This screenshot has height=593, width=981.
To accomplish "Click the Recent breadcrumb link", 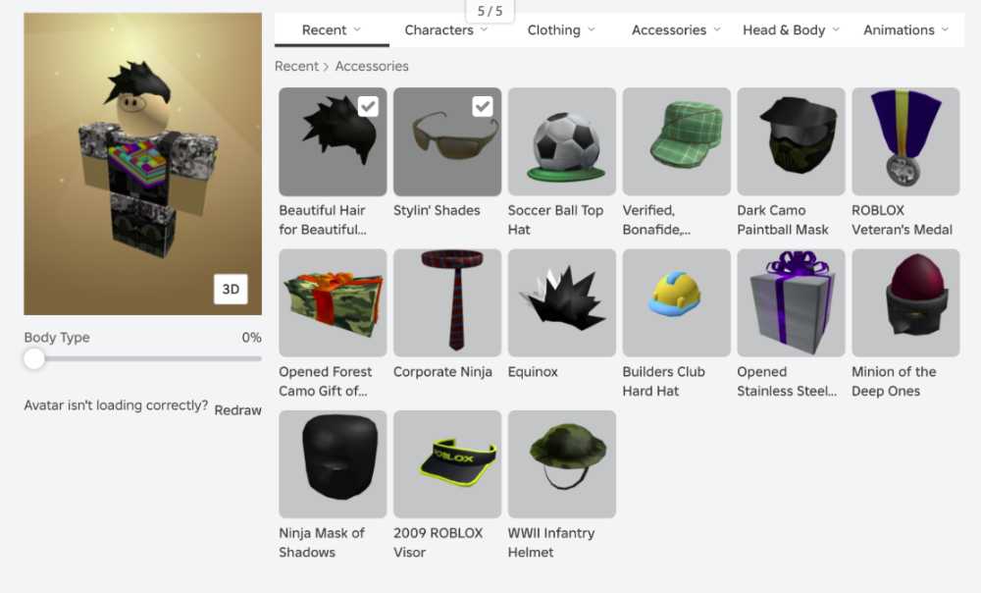I will pyautogui.click(x=296, y=66).
